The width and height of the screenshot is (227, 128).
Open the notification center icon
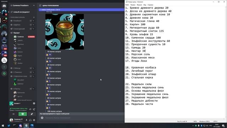[223, 126]
